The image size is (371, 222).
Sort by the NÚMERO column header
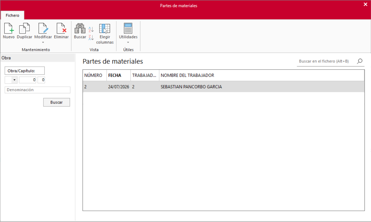(x=95, y=76)
